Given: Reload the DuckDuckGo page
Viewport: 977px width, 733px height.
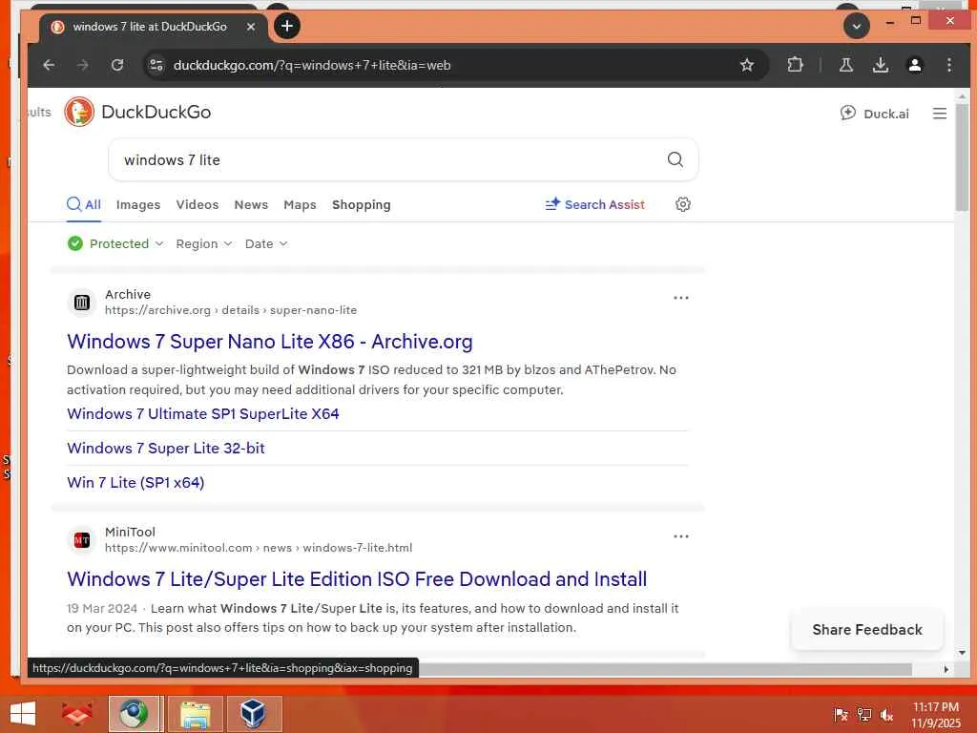Looking at the screenshot, I should coord(117,65).
